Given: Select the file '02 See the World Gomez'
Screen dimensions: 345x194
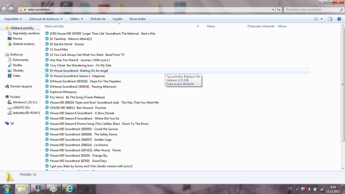Looking at the screenshot, I should point(67,44).
